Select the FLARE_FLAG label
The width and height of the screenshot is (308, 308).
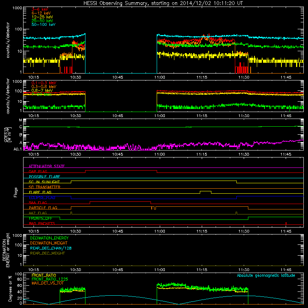pyautogui.click(x=40, y=192)
